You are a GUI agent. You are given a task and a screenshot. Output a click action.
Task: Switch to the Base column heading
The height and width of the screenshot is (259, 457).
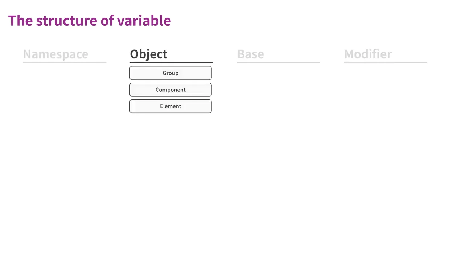coord(250,54)
